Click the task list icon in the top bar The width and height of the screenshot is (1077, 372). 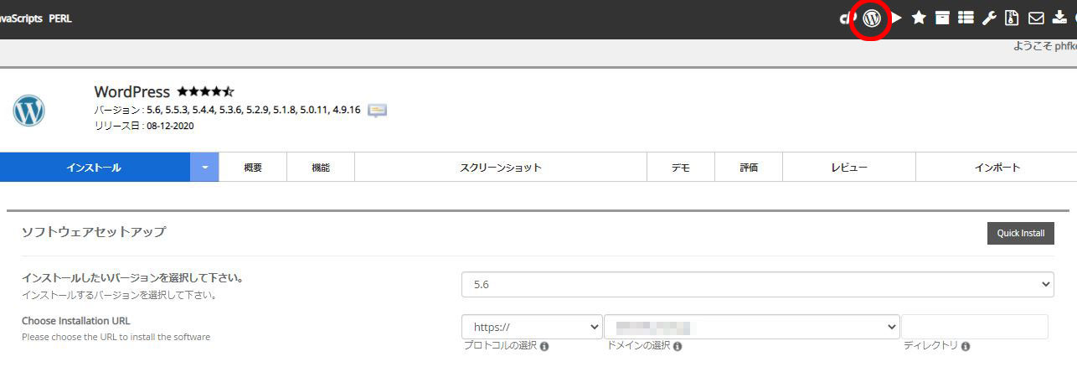[966, 18]
